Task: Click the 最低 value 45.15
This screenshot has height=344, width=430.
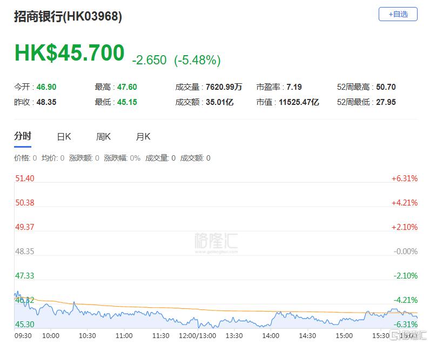Action: 127,102
